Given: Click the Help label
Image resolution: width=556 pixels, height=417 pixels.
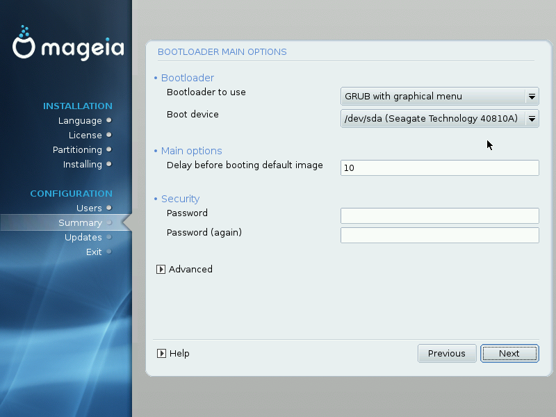Looking at the screenshot, I should (179, 354).
